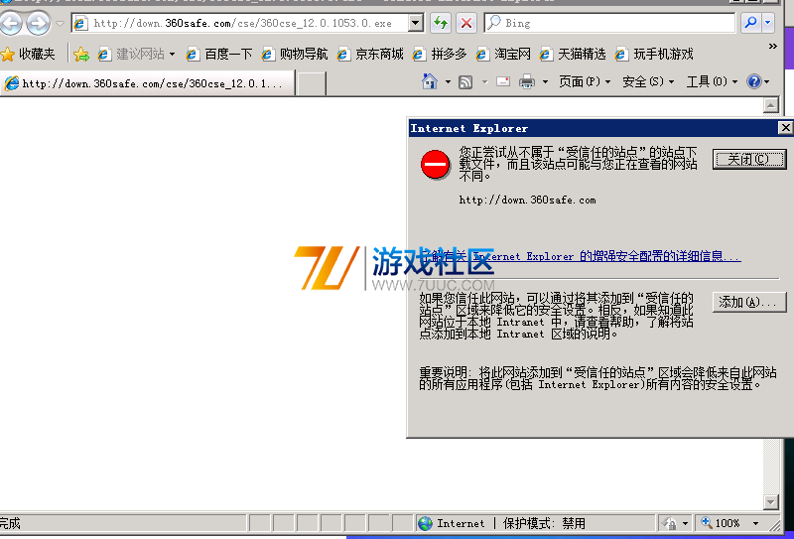Click the magnifier search button
794x539 pixels.
[751, 23]
